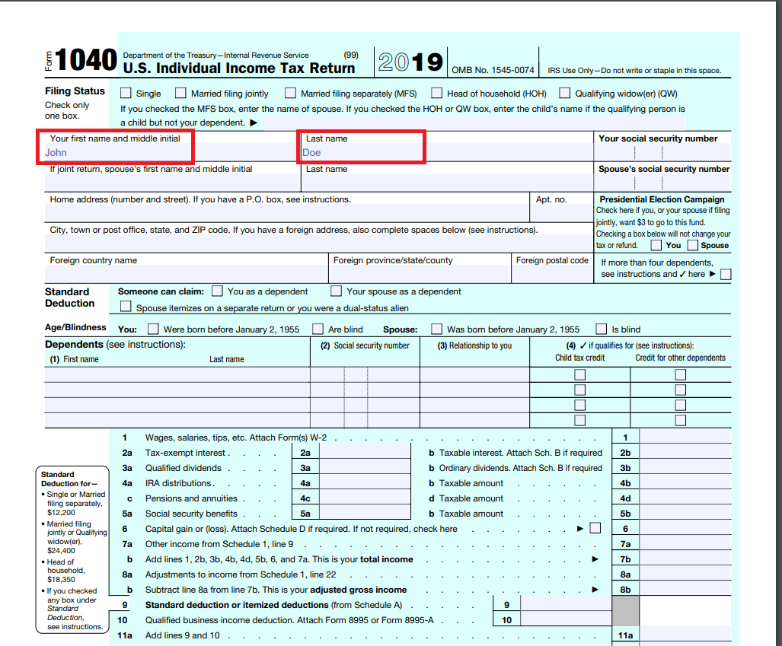Select the Home address input field
This screenshot has width=782, height=646.
pyautogui.click(x=286, y=214)
